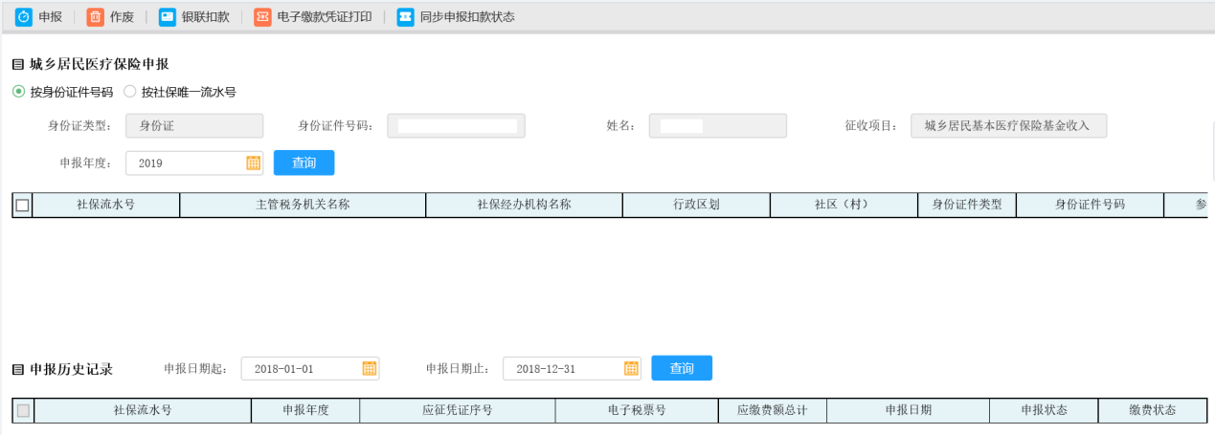Screen dimensions: 1215x435
Task: Click 申报日期 column header
Action: [x=908, y=410]
